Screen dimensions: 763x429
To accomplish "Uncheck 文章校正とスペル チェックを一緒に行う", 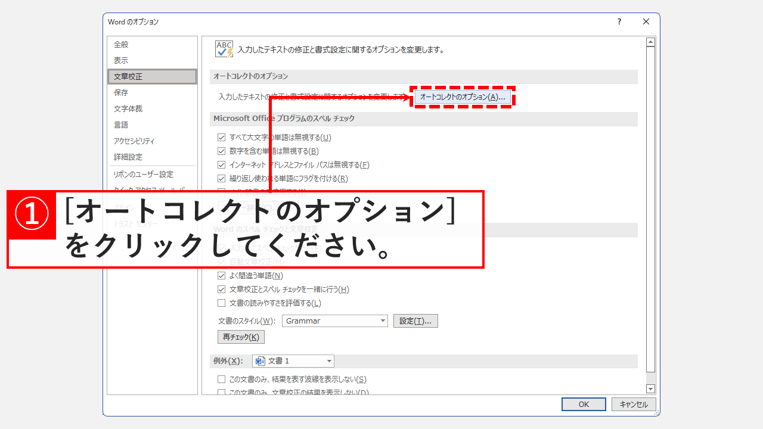I will pos(222,290).
